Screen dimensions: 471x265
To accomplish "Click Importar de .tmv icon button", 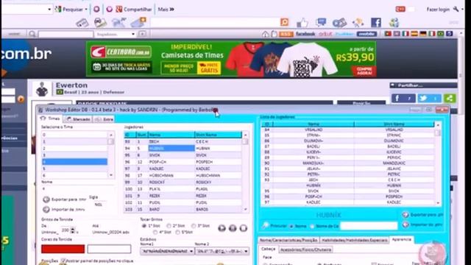I will click(x=46, y=209).
